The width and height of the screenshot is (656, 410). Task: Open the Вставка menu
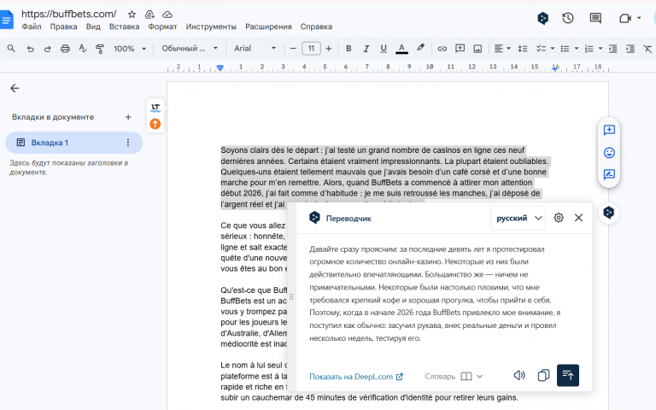point(124,26)
